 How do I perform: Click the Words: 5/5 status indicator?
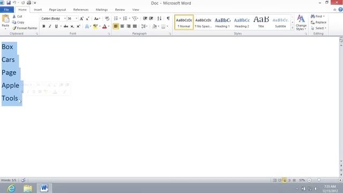9,180
